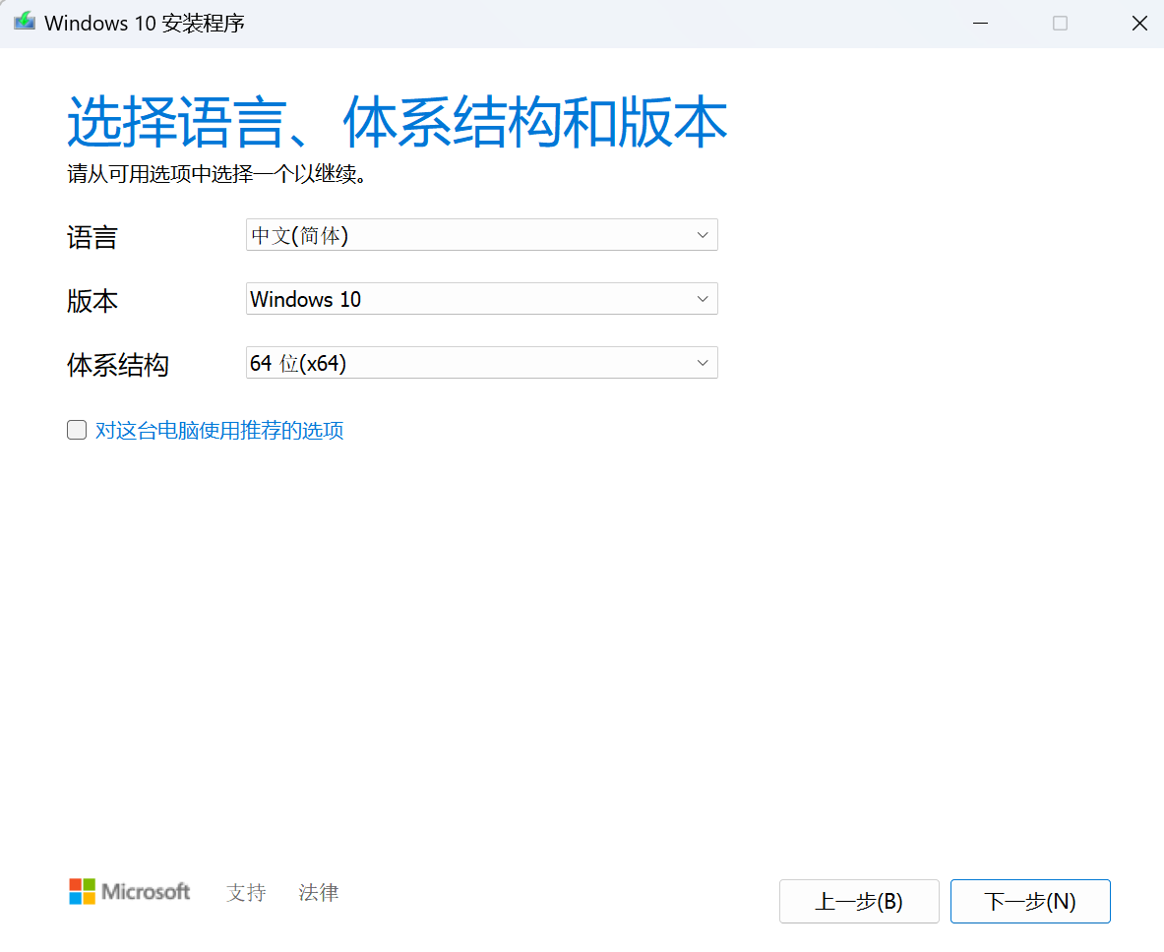The height and width of the screenshot is (952, 1164).
Task: Click the 体系结构 label text
Action: [x=118, y=365]
